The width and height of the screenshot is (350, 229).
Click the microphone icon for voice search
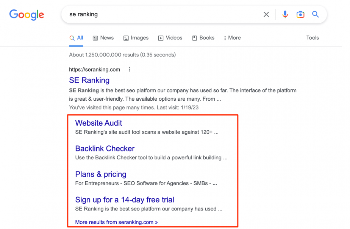[285, 14]
